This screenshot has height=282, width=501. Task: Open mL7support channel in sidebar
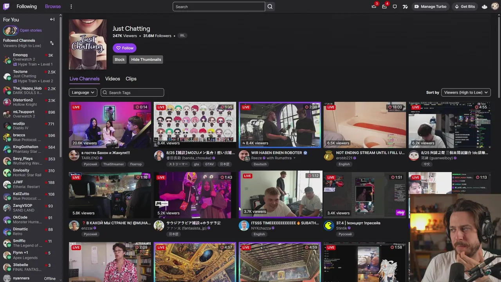click(x=29, y=114)
